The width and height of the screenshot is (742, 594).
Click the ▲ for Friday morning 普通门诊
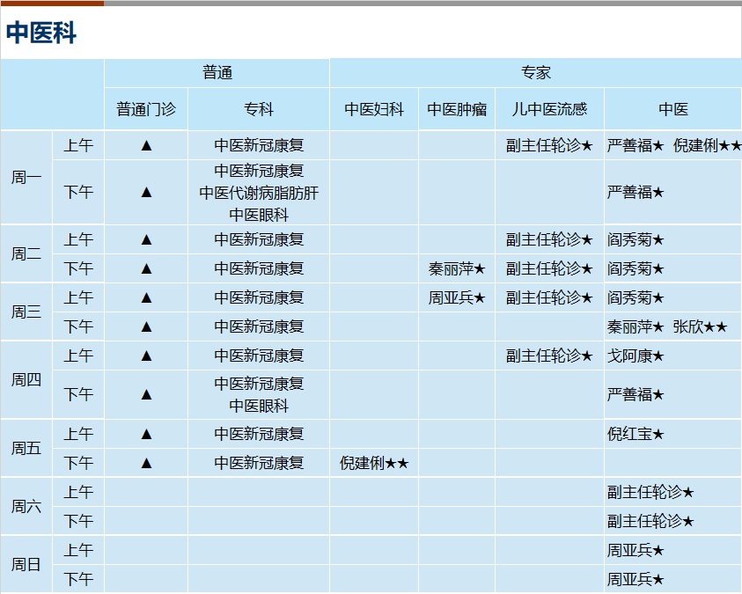coord(146,434)
